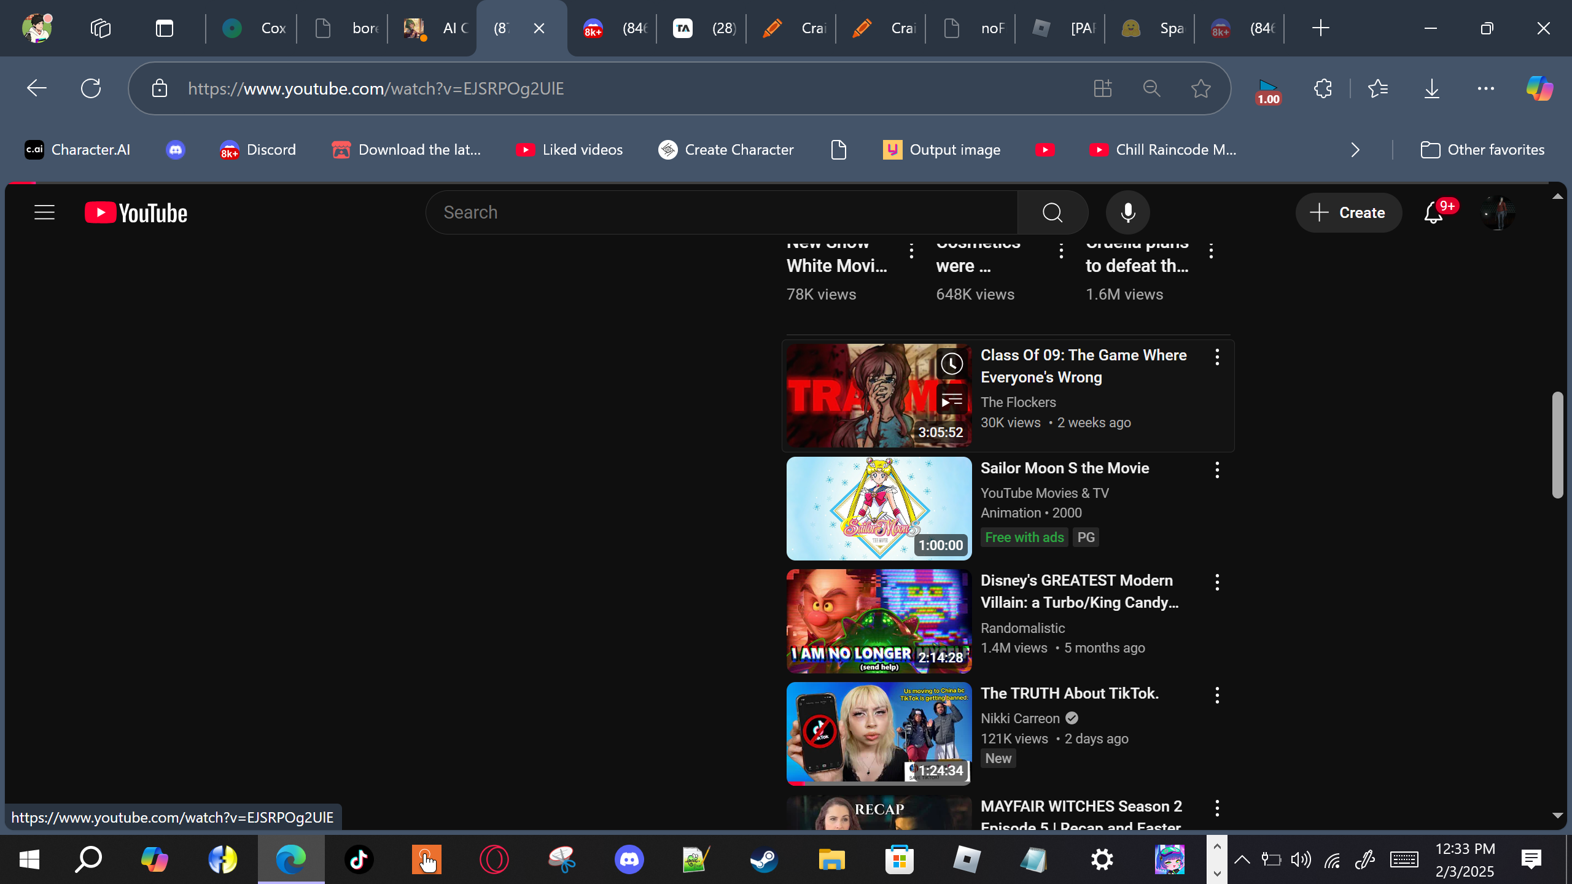Open Output image bookmark
This screenshot has height=884, width=1572.
point(942,150)
